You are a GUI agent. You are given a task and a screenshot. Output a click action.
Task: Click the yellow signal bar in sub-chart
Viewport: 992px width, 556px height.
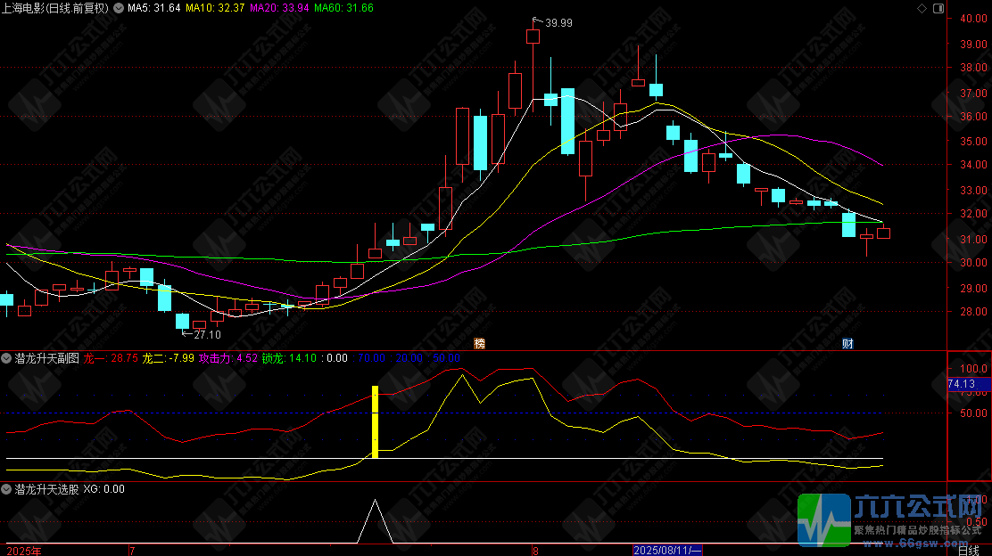tap(376, 422)
